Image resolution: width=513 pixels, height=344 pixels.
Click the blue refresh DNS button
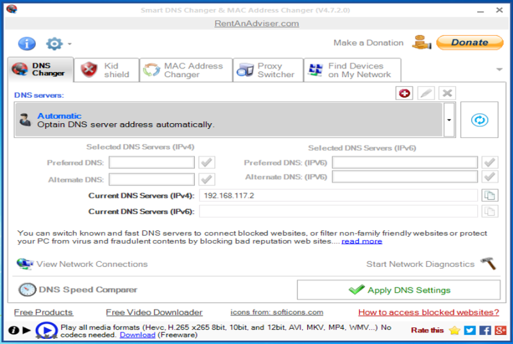click(x=479, y=120)
